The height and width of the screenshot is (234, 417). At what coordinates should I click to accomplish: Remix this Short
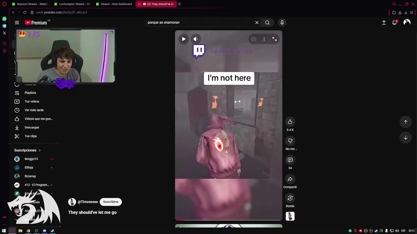pos(290,198)
